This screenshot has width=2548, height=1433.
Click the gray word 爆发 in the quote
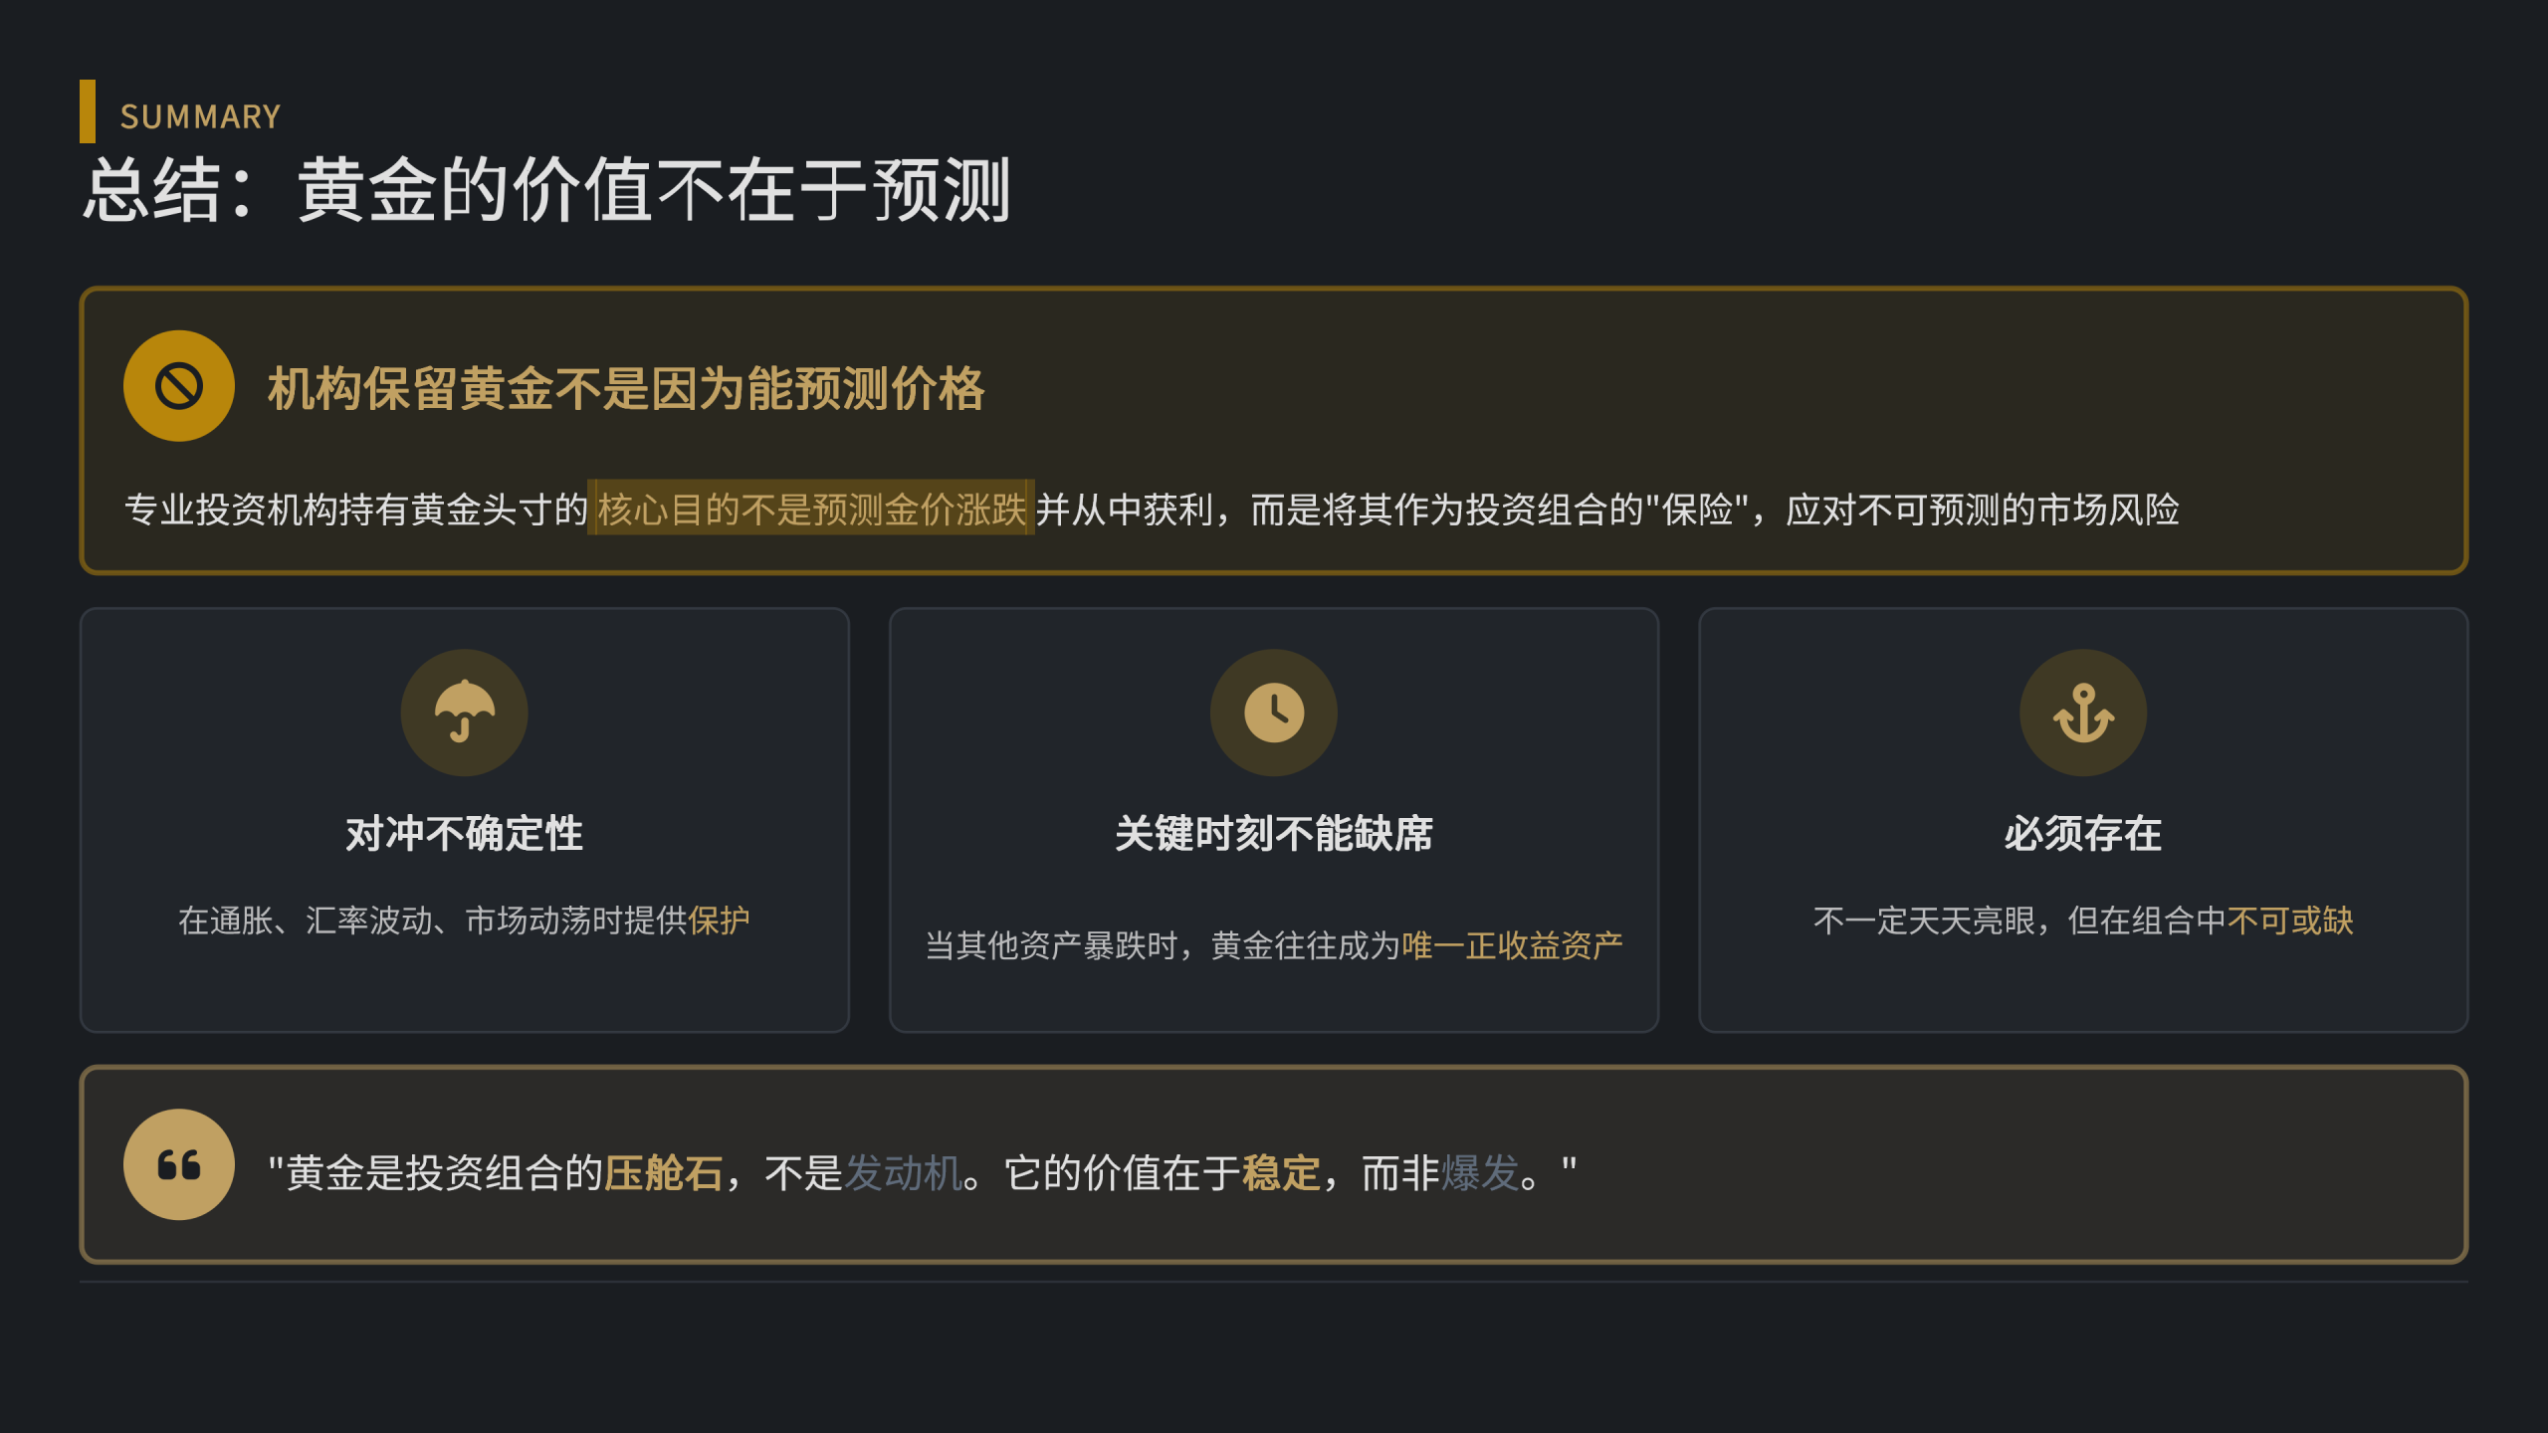click(1480, 1173)
